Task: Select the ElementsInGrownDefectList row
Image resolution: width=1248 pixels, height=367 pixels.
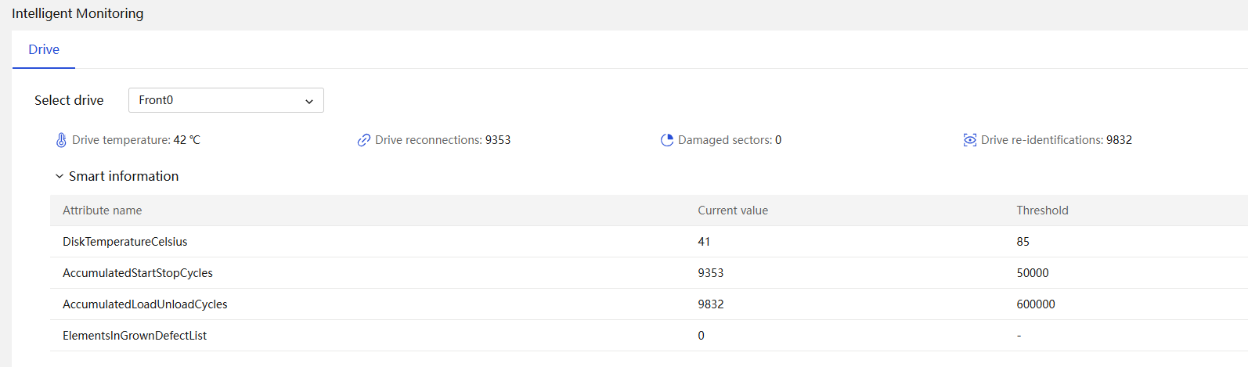Action: (x=649, y=336)
